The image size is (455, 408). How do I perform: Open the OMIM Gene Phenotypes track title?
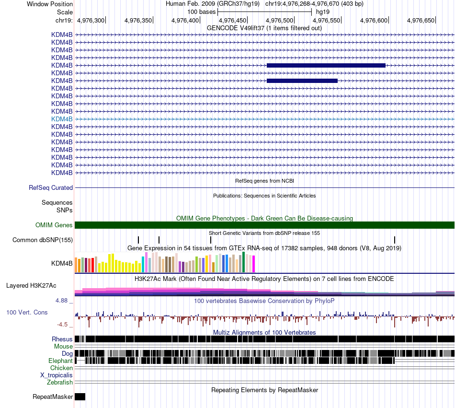(x=264, y=218)
